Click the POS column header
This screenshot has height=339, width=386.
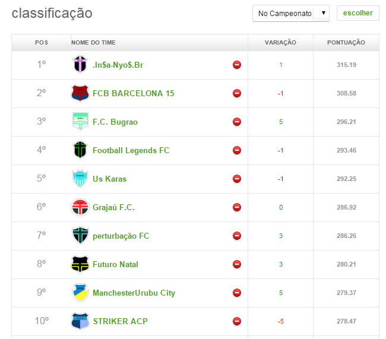(42, 43)
